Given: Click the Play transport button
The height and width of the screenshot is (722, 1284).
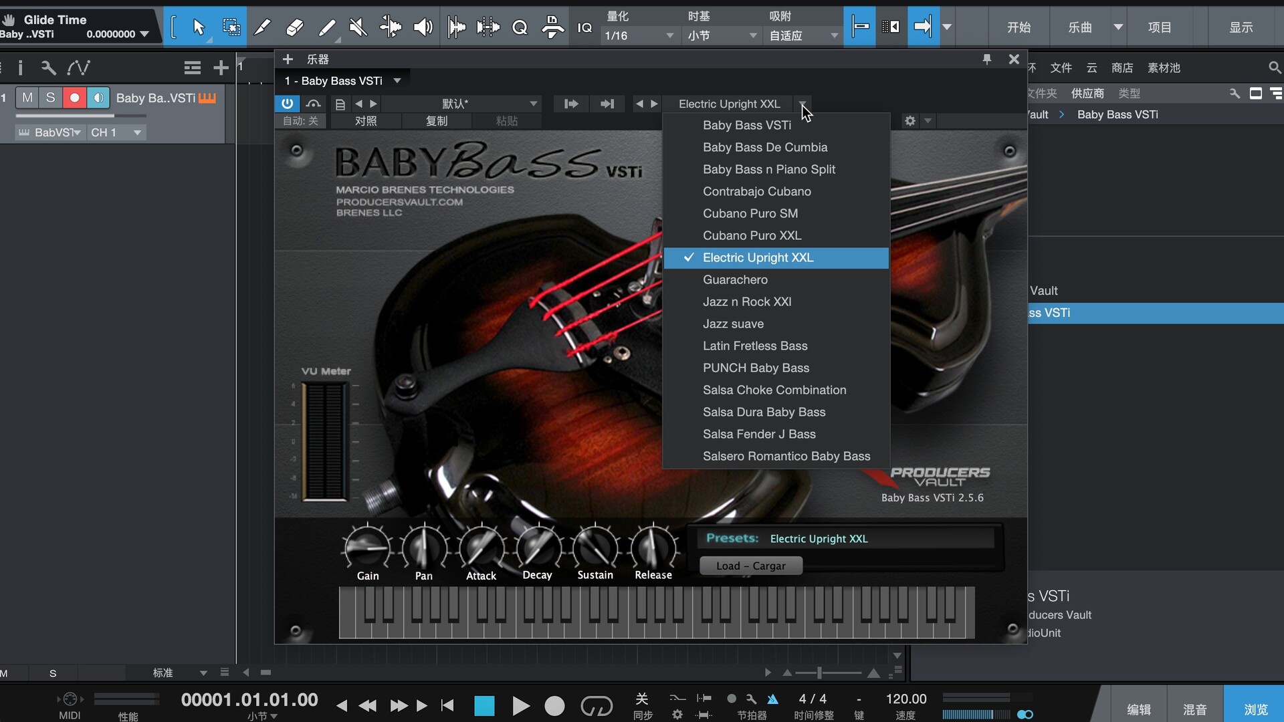Looking at the screenshot, I should coord(520,706).
